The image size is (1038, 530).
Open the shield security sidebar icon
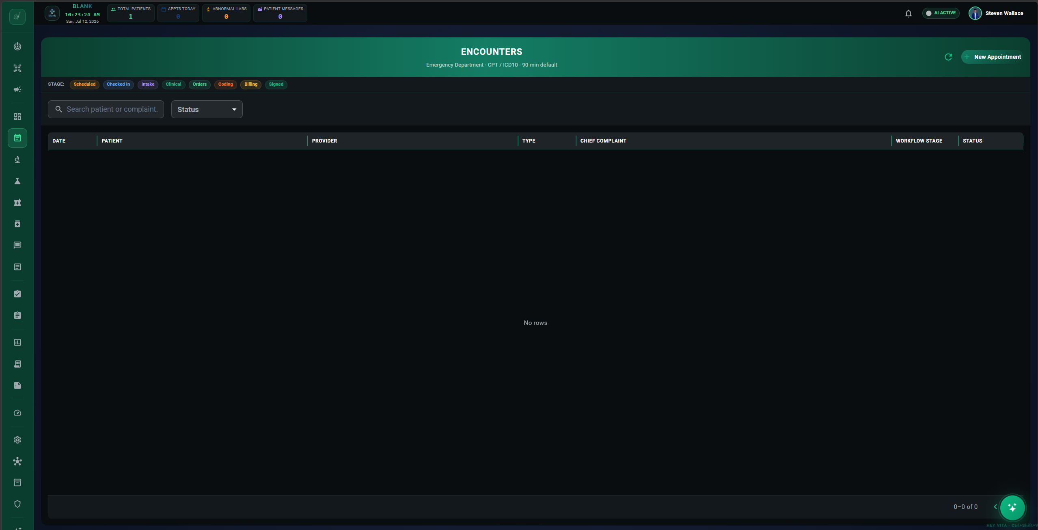point(17,504)
